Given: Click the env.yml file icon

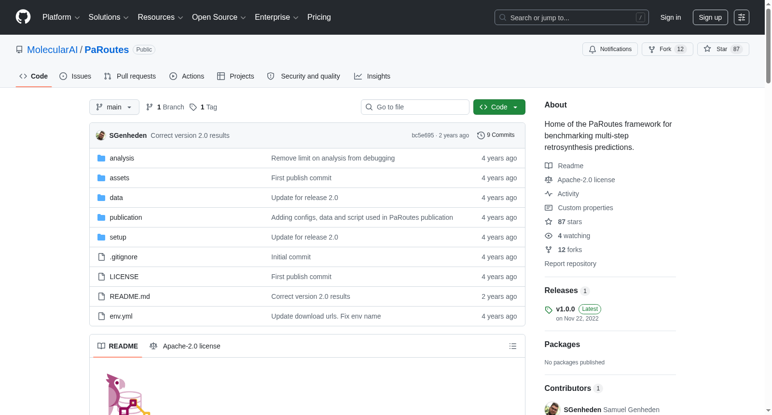Looking at the screenshot, I should [101, 316].
